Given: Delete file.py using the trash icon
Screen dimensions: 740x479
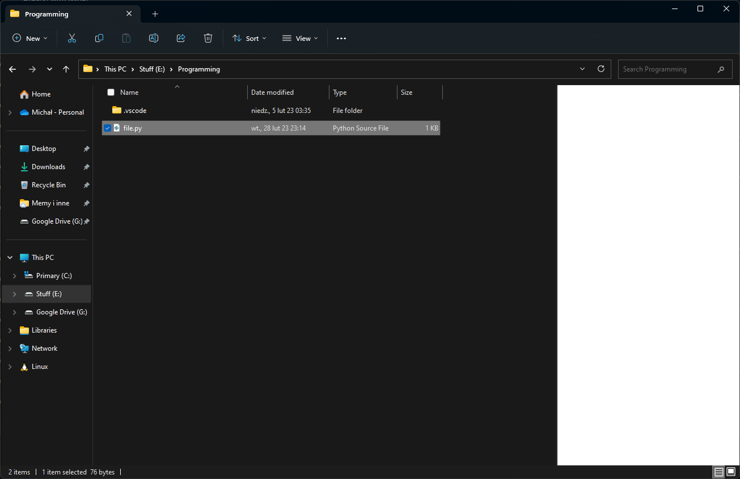Looking at the screenshot, I should pos(208,38).
